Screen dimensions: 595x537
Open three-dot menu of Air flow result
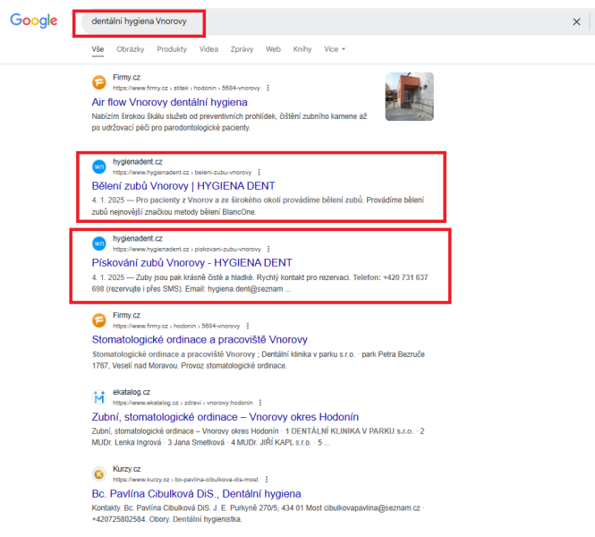coord(268,88)
